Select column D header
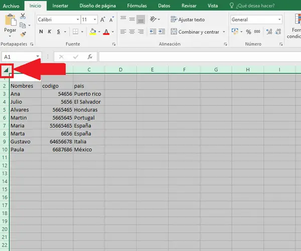This screenshot has height=251, width=301. tap(121, 70)
